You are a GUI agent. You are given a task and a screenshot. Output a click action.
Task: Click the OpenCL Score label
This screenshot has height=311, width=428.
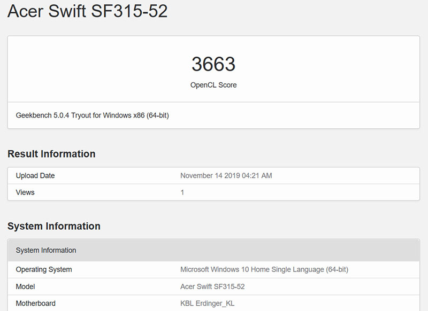pos(213,85)
